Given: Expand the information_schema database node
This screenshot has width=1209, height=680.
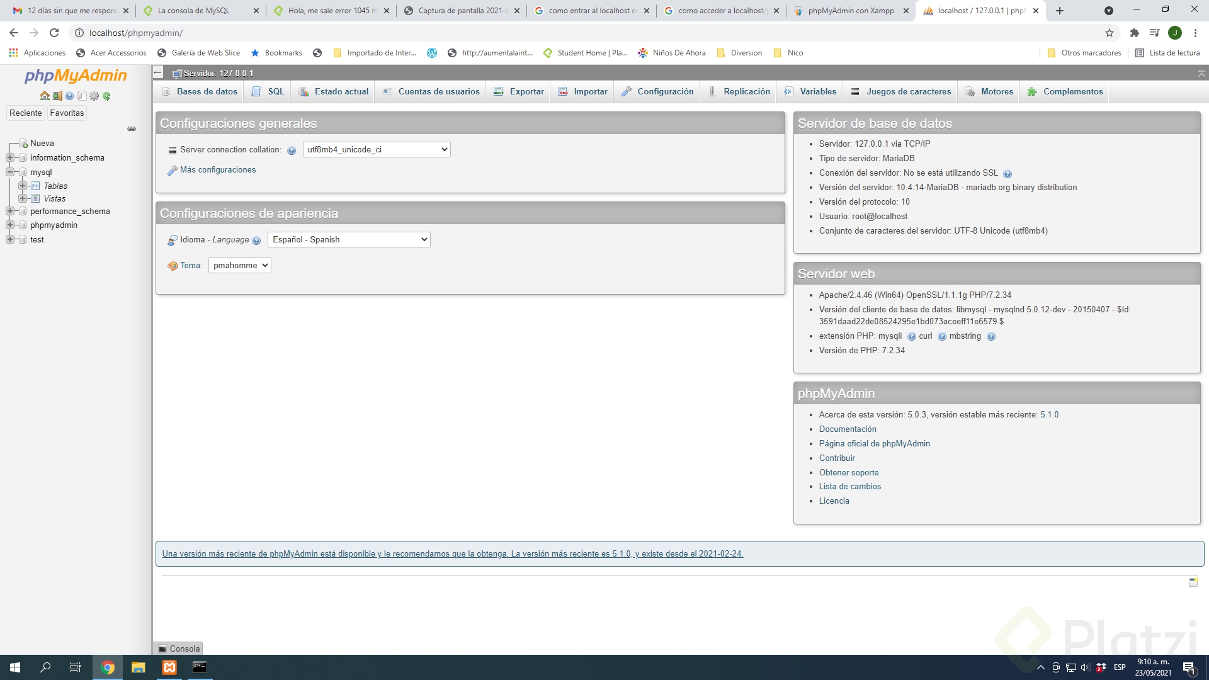Looking at the screenshot, I should pos(10,157).
